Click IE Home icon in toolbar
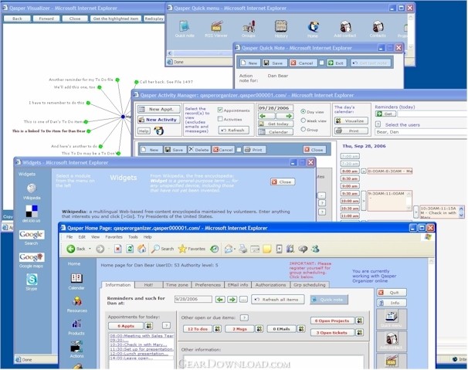 tap(142, 249)
